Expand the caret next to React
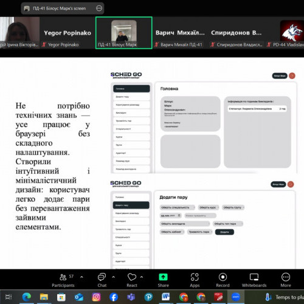Image resolution: width=304 pixels, height=304 pixels. coord(142,277)
